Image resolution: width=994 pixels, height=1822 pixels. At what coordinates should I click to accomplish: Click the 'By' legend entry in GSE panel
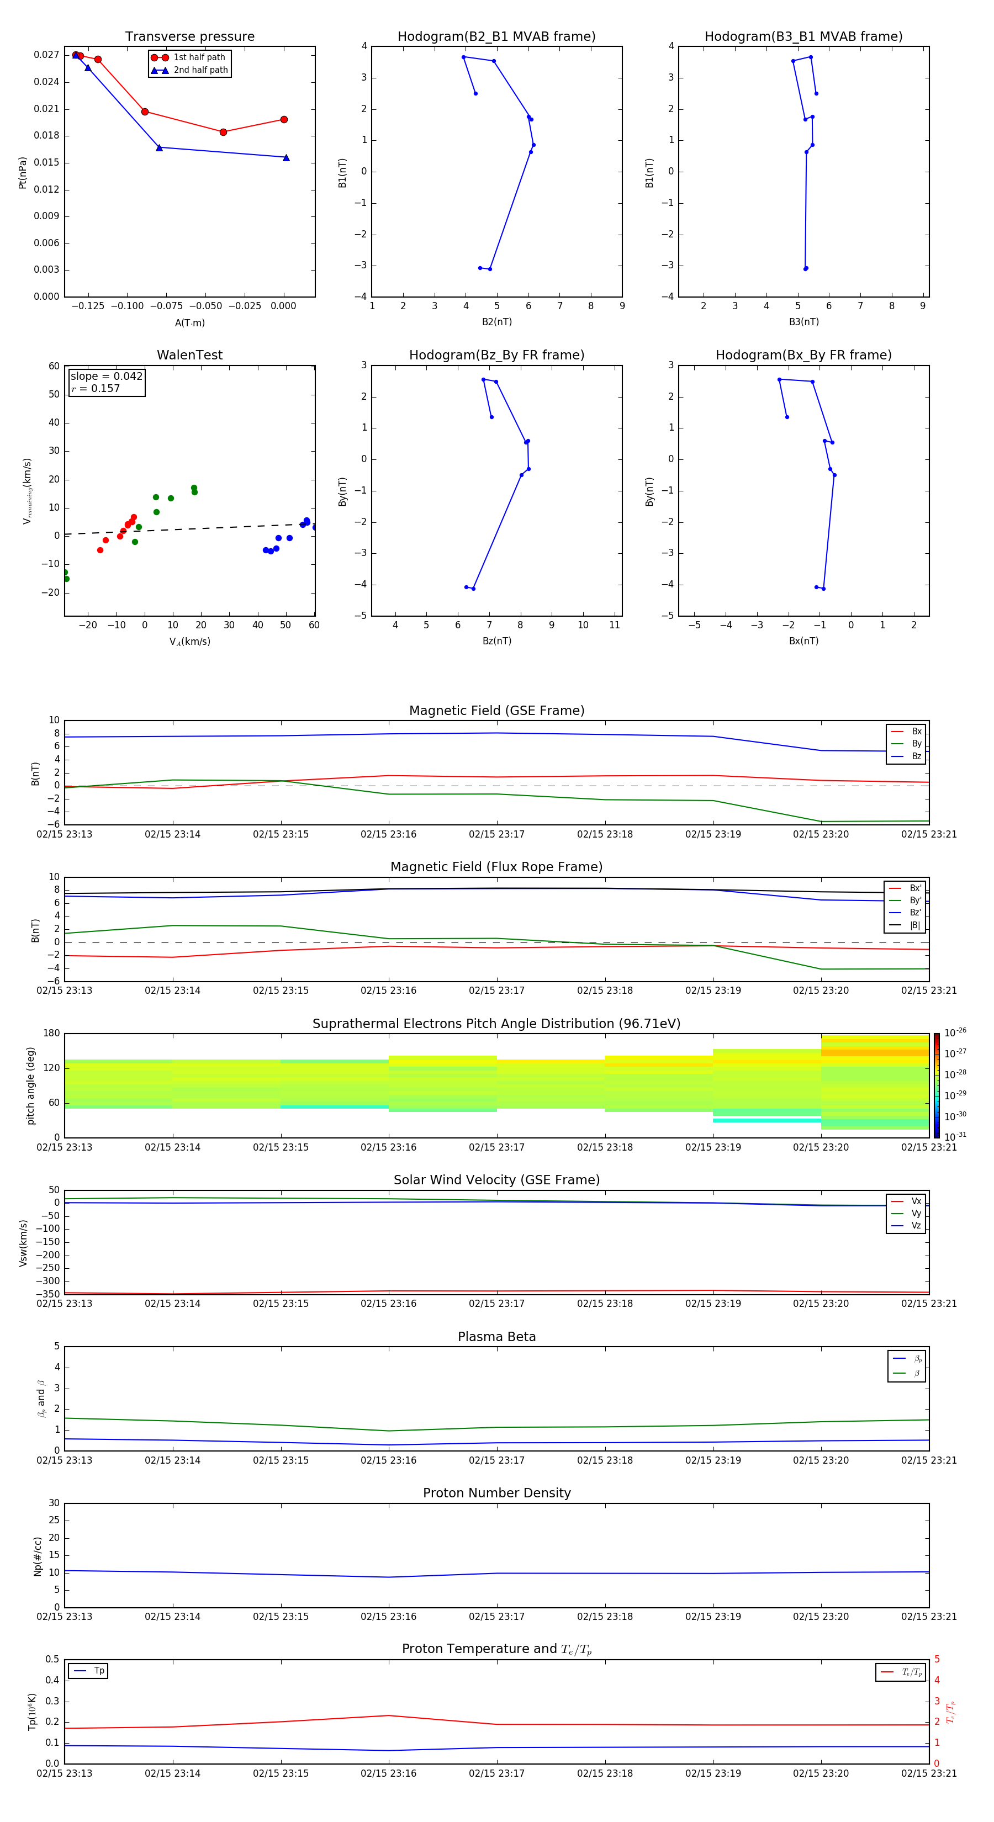(907, 743)
